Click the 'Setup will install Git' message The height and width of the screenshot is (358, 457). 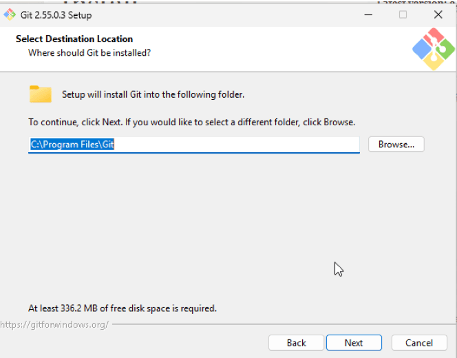pos(153,94)
